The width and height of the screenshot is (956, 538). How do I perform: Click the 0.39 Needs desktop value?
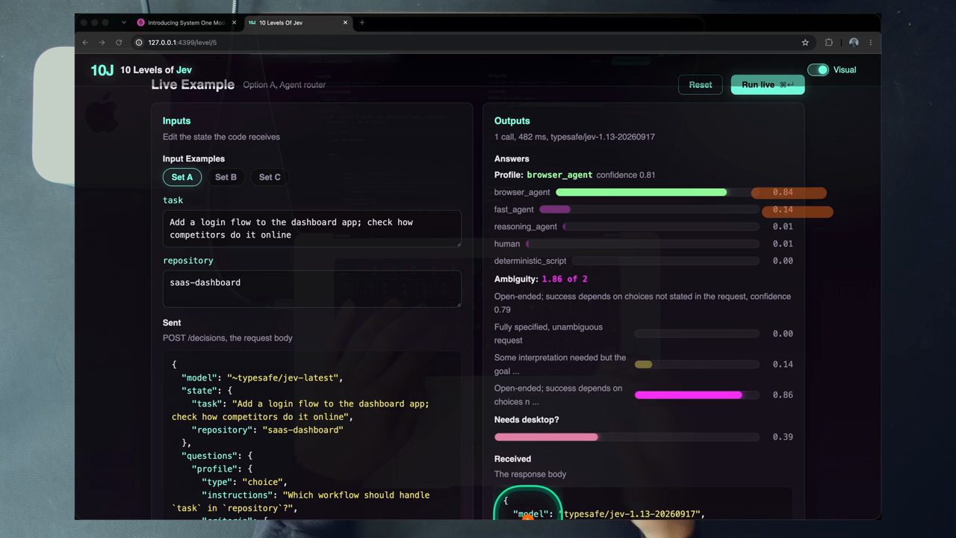(783, 437)
